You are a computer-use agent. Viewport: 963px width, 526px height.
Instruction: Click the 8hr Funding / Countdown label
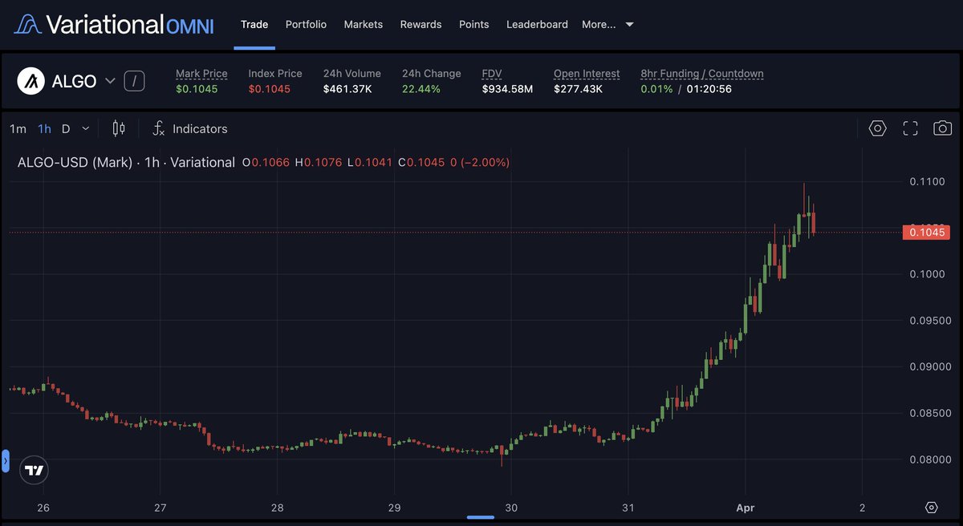tap(702, 74)
